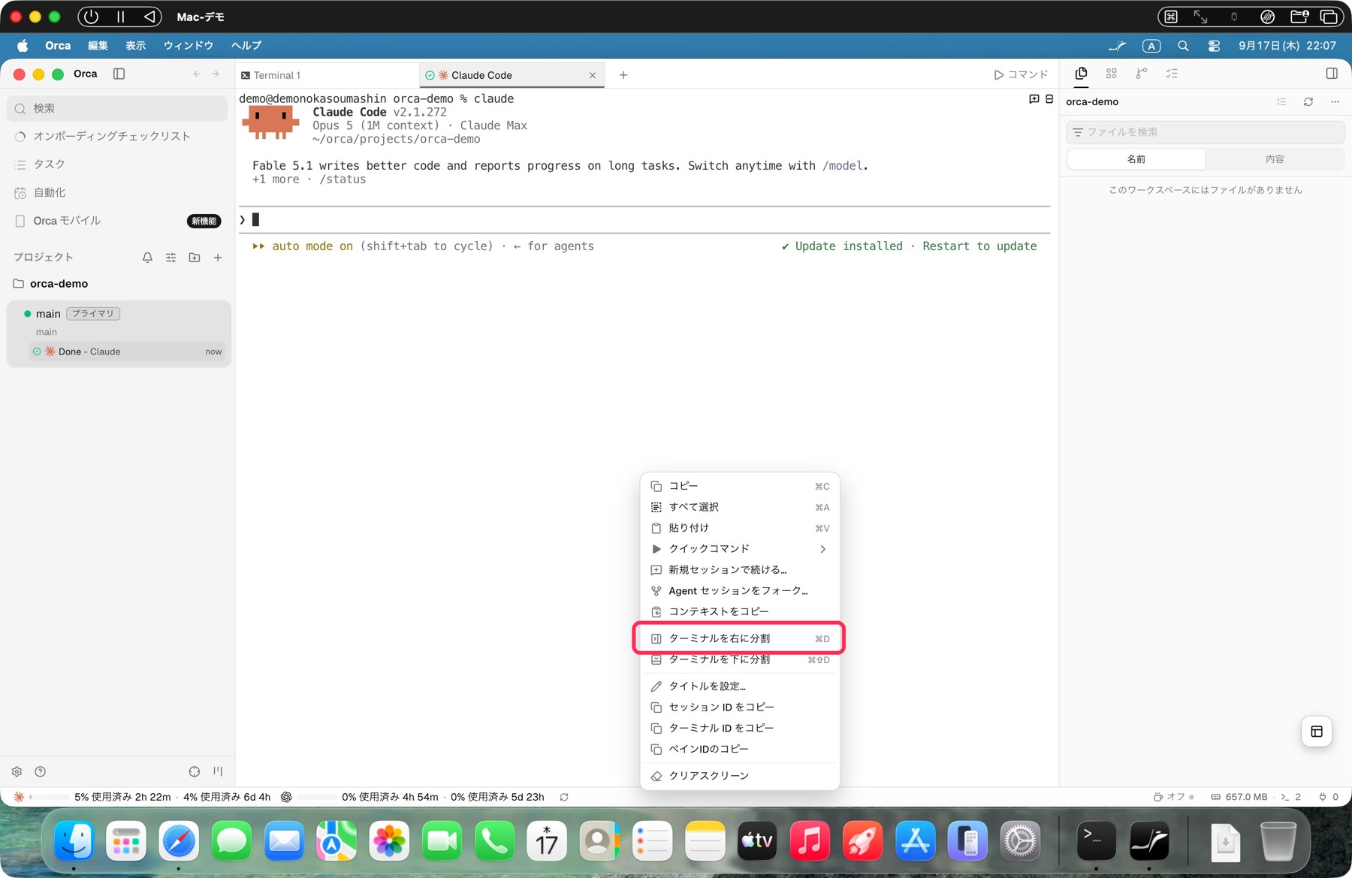Viewport: 1352px width, 878px height.
Task: Add a new terminal tab
Action: (x=623, y=75)
